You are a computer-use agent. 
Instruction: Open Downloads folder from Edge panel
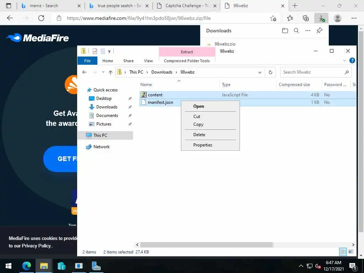tap(285, 31)
